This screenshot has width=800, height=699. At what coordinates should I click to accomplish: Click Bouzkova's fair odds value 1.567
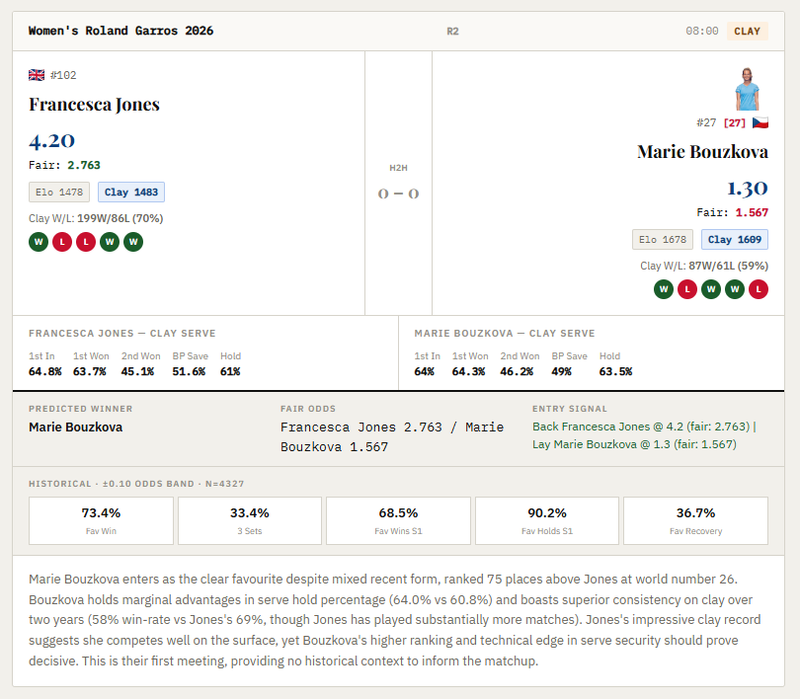(752, 212)
